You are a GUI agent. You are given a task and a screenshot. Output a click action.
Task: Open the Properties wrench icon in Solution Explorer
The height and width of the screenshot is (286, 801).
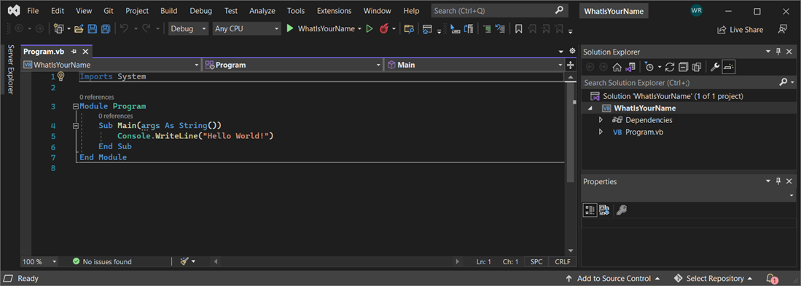coord(715,67)
